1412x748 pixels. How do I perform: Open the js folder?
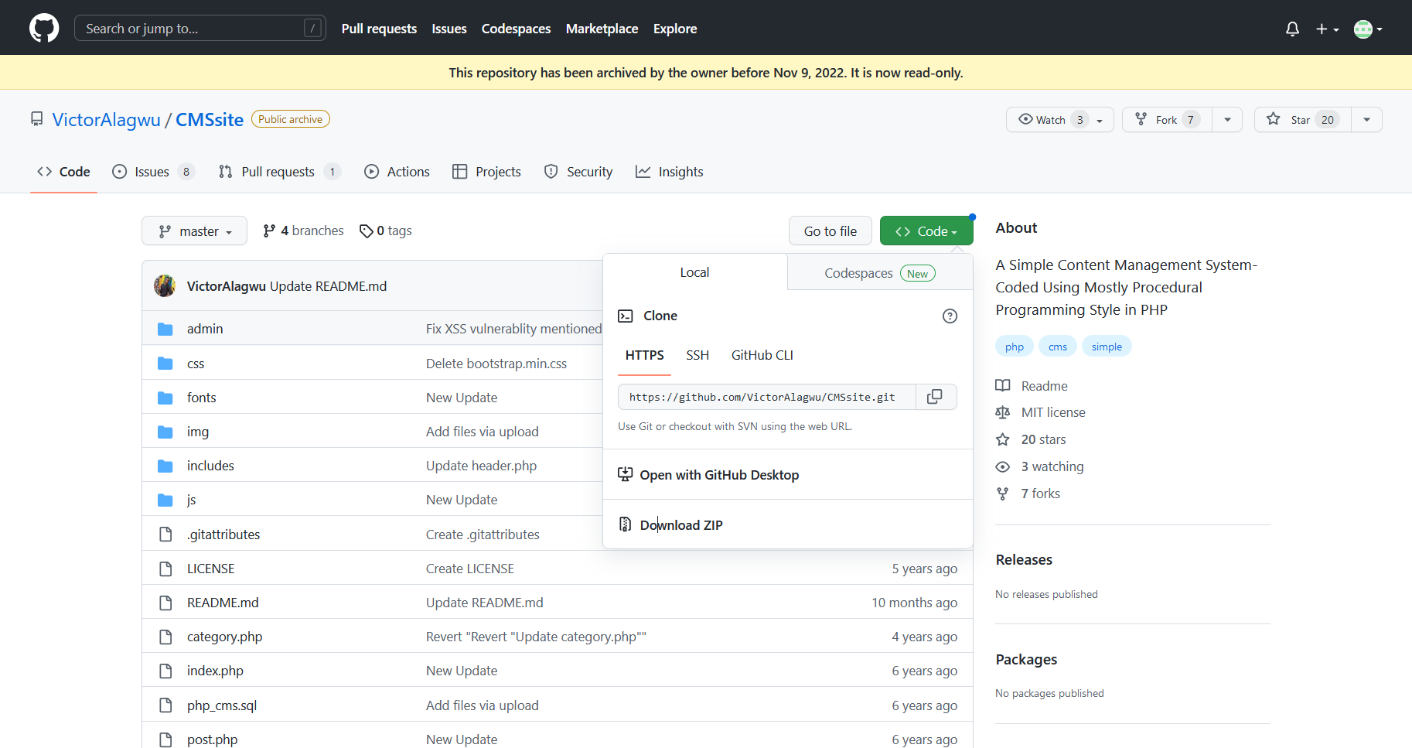click(192, 500)
